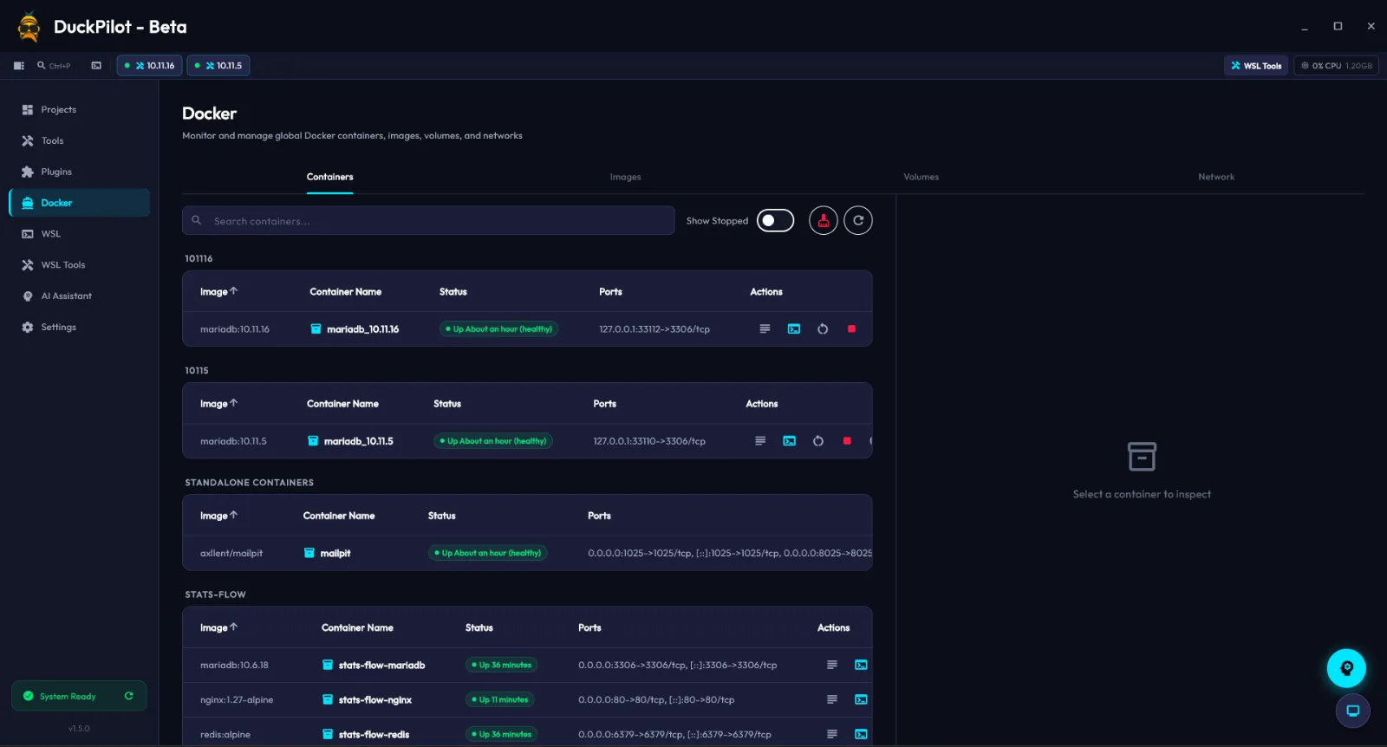Click the WSL Tools button in top bar

point(1256,66)
